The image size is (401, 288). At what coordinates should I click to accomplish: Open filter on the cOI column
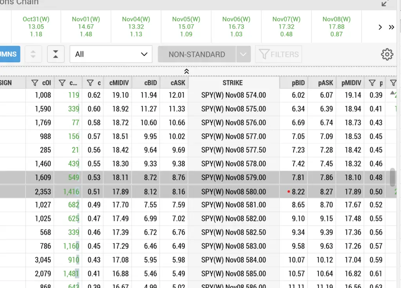click(x=35, y=83)
